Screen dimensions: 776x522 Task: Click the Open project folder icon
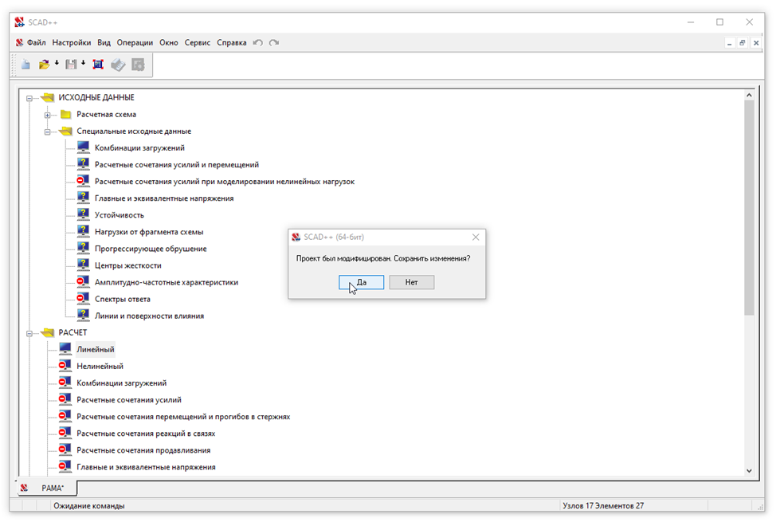44,65
